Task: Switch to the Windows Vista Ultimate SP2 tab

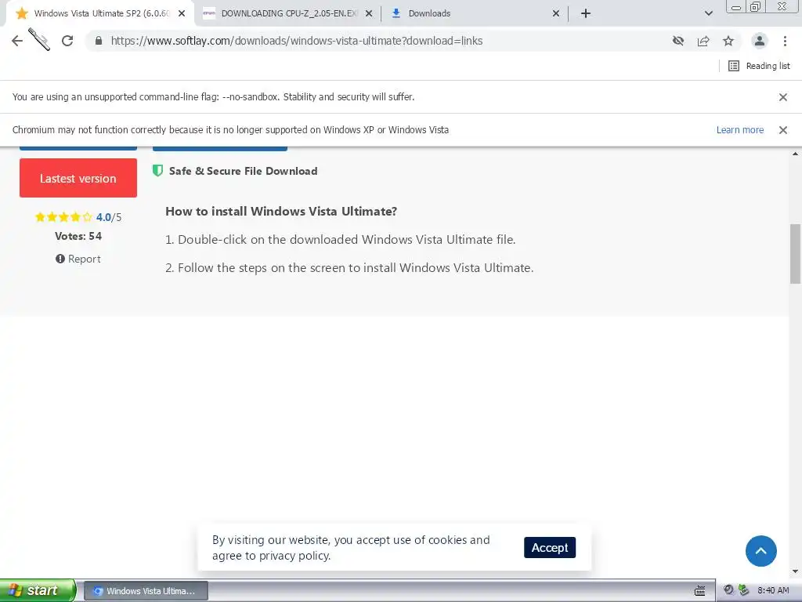Action: click(x=100, y=13)
